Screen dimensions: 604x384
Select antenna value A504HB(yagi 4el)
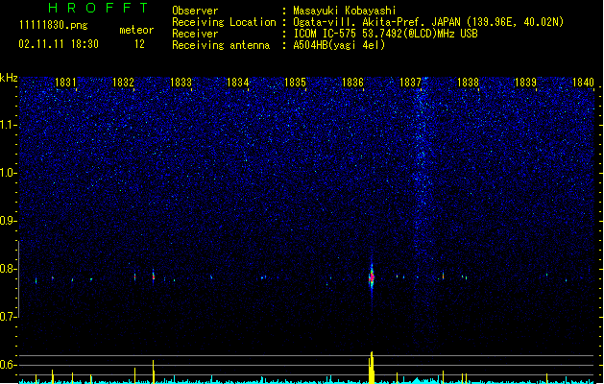point(339,45)
